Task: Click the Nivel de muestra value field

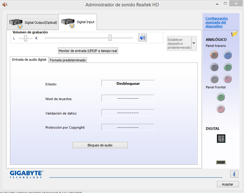Action: pos(128,98)
